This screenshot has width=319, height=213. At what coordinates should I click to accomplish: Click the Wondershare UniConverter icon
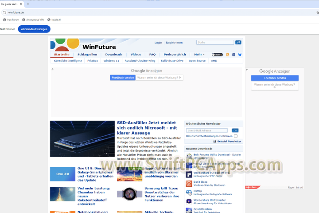point(189,202)
